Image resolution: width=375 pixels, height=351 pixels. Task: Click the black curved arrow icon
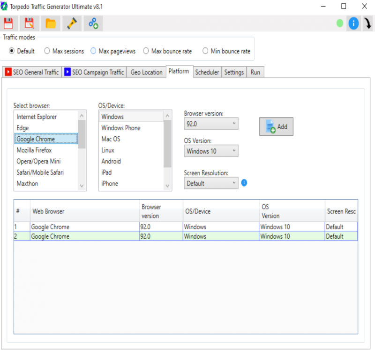[368, 23]
